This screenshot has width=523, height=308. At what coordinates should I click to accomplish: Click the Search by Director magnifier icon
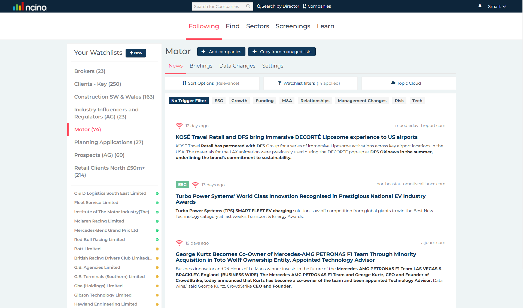(259, 6)
